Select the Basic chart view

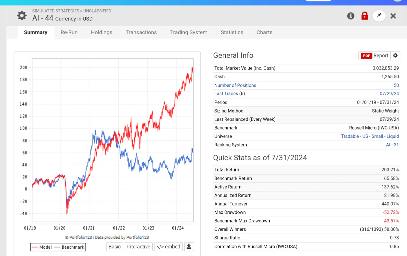(114, 247)
